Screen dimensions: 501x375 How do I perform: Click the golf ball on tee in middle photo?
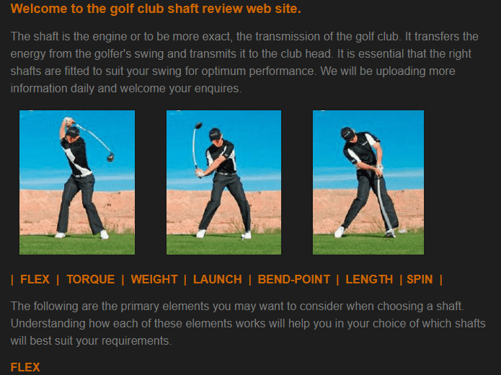point(243,237)
